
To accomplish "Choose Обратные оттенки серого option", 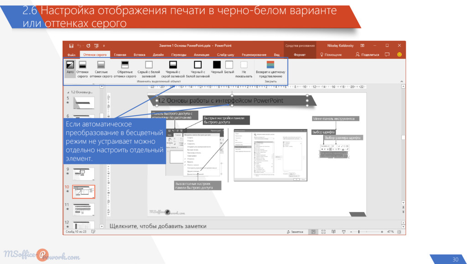I will click(x=125, y=69).
